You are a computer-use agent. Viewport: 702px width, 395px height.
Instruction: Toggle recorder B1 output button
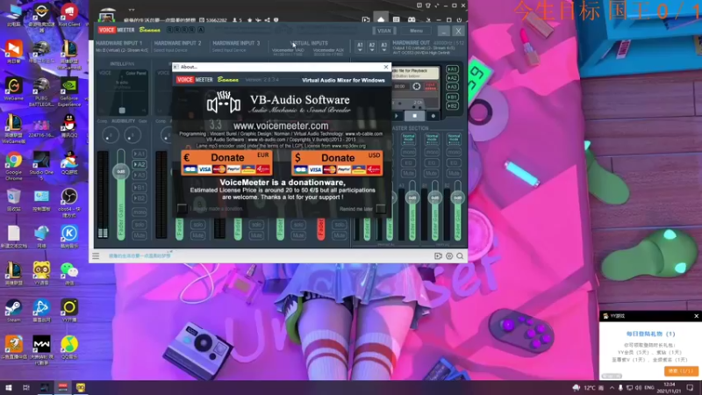pyautogui.click(x=452, y=97)
